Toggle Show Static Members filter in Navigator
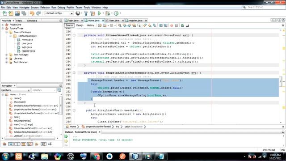Viewport: 286px width, 161px height. 17,144
